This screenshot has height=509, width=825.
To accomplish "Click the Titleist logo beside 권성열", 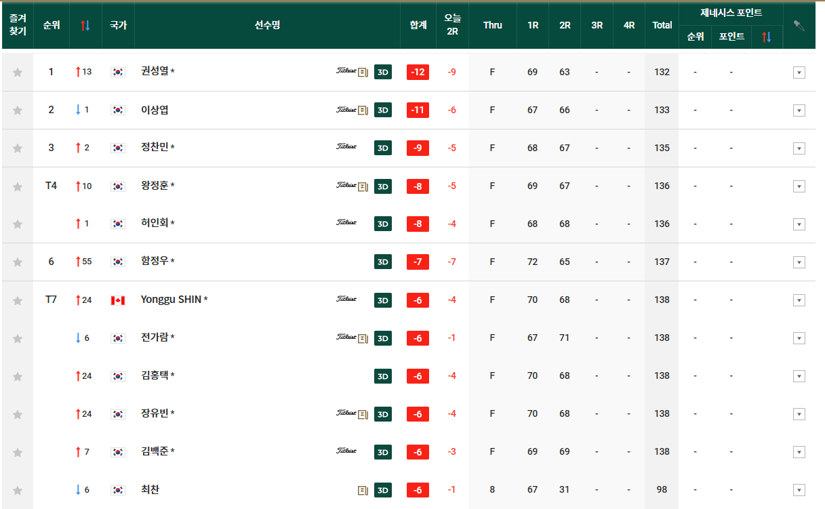I will coord(346,70).
